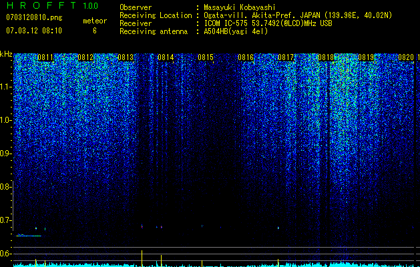Screen dimensions: 420x267
Task: Click the 0813 time marker
Action: [x=126, y=57]
